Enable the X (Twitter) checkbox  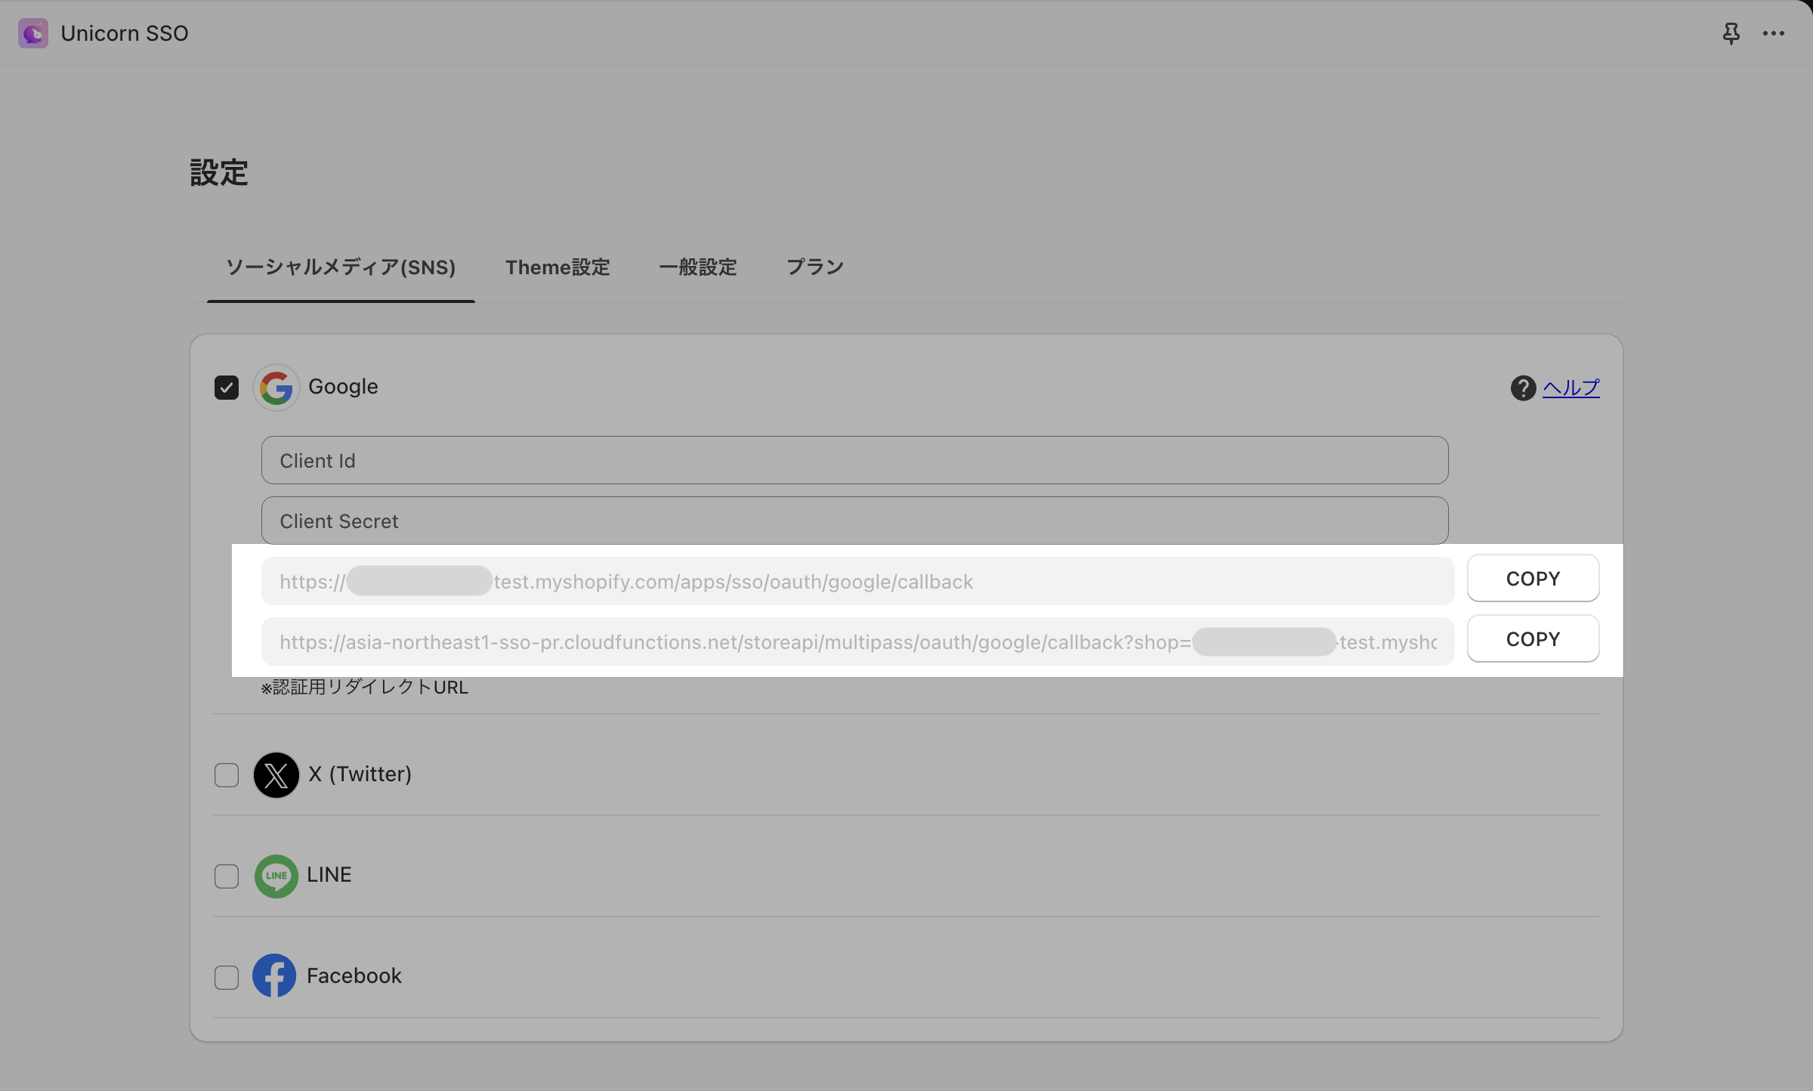click(x=227, y=775)
